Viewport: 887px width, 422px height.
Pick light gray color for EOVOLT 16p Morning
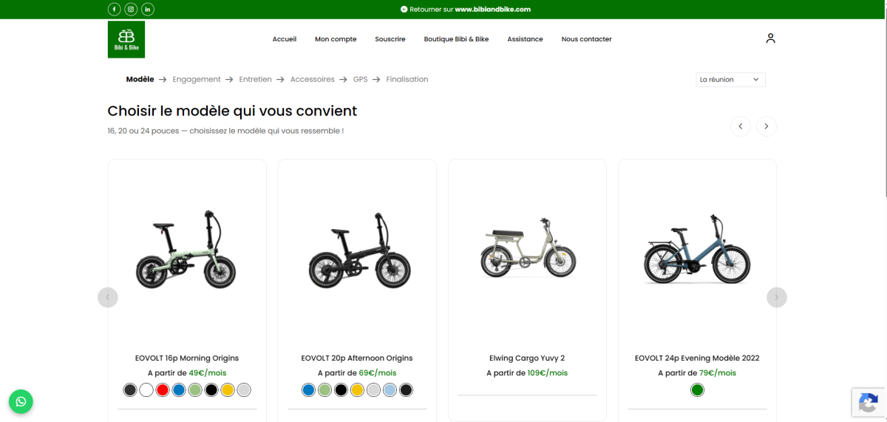point(244,389)
